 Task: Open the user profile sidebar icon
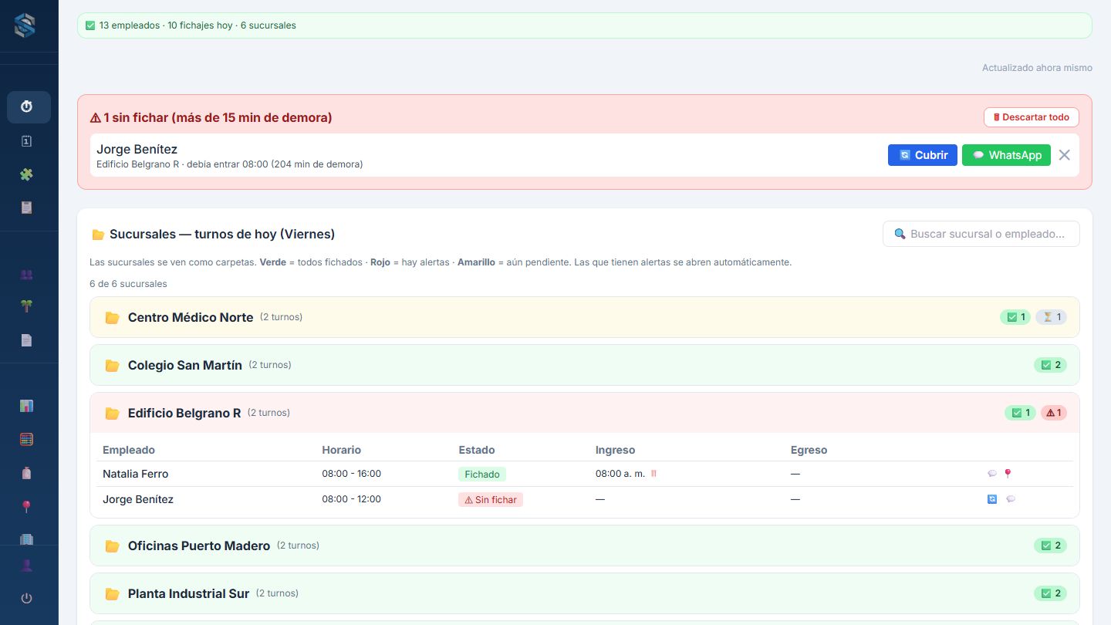(26, 566)
